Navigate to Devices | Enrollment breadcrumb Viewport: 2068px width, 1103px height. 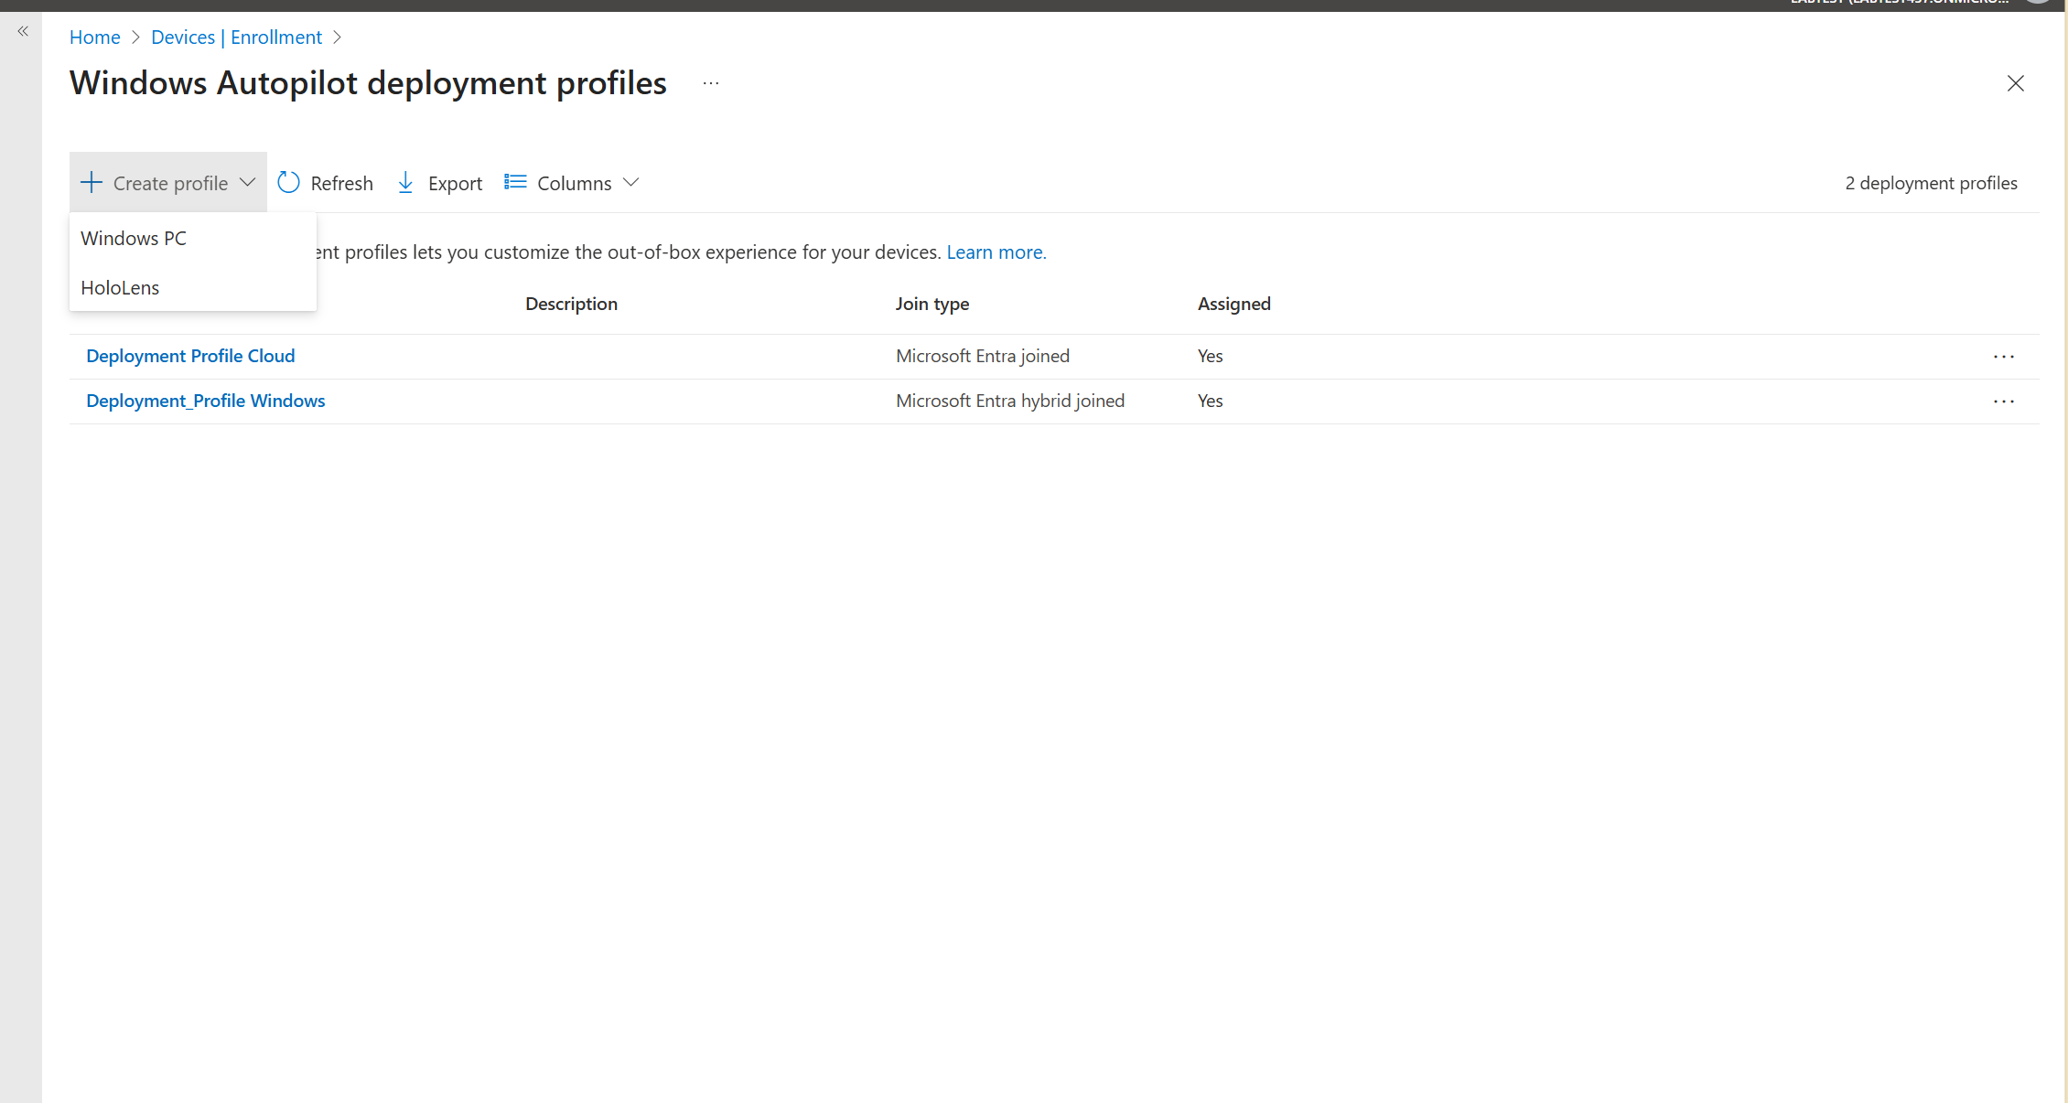click(x=236, y=37)
